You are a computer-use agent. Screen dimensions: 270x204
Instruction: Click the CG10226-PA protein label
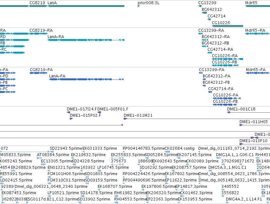pyautogui.click(x=226, y=95)
